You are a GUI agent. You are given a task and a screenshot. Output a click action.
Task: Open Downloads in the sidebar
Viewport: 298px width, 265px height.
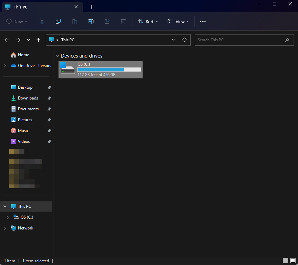coord(28,98)
